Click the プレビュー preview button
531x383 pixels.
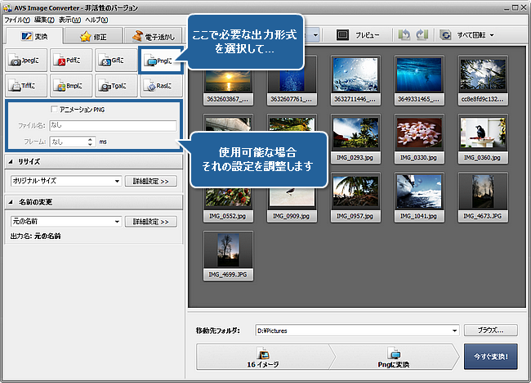[358, 36]
